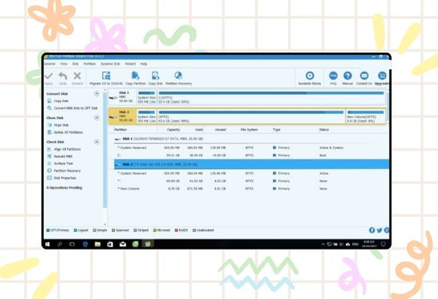Click the taskbar search magnifier
Viewport: 438px width, 299px height.
pos(60,244)
